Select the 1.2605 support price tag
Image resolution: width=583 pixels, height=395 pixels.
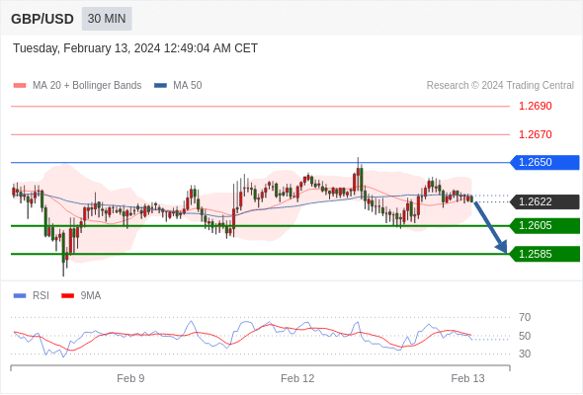(x=544, y=225)
